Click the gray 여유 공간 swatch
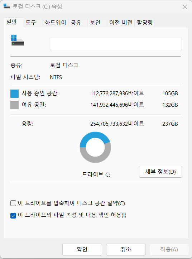 pyautogui.click(x=15, y=105)
